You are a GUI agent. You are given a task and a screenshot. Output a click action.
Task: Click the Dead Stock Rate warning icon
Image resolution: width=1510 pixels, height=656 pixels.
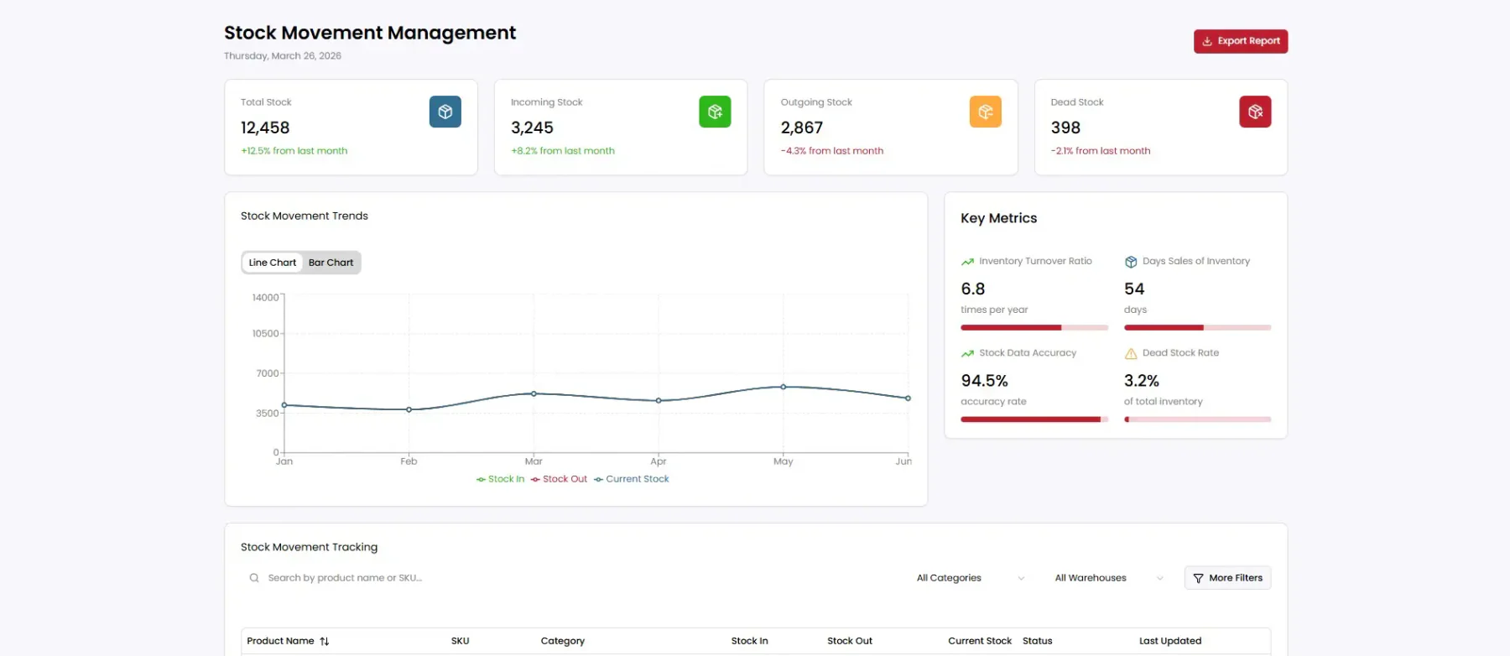(x=1131, y=353)
